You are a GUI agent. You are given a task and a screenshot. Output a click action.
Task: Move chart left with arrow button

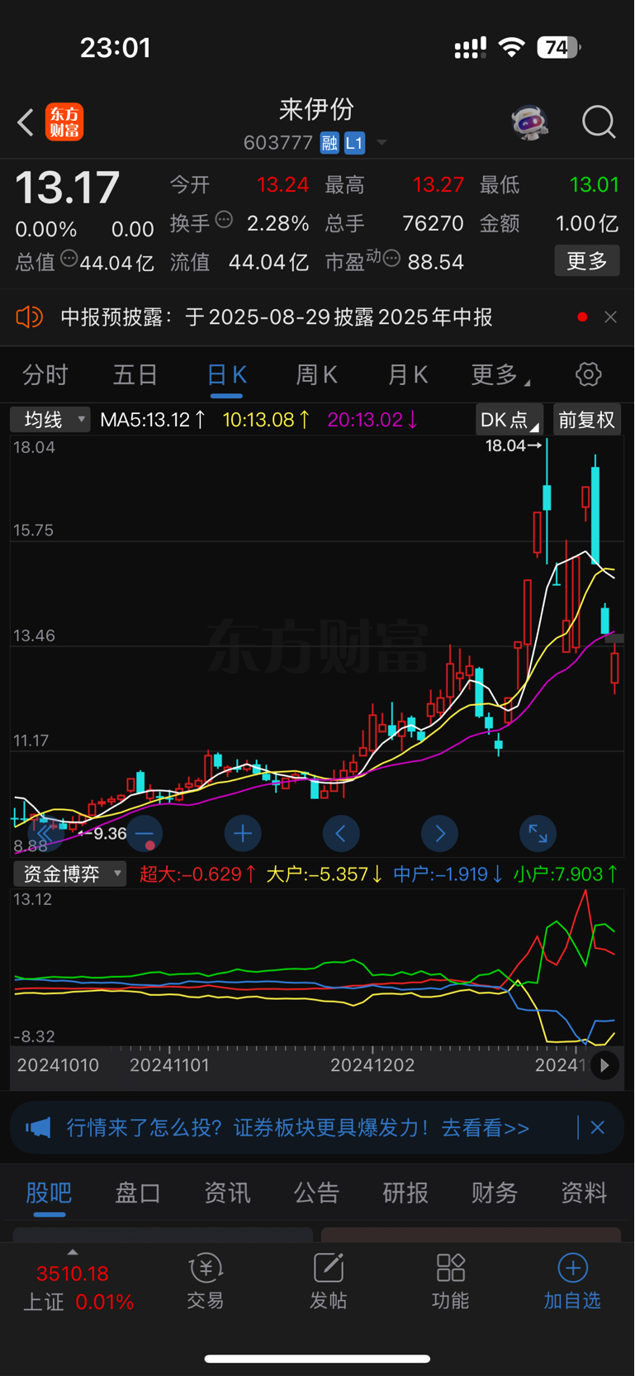tap(341, 834)
